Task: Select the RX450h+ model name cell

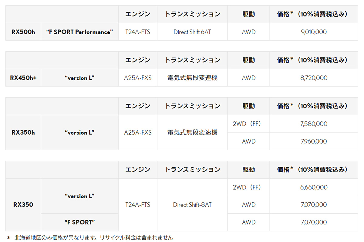Action: [x=23, y=78]
